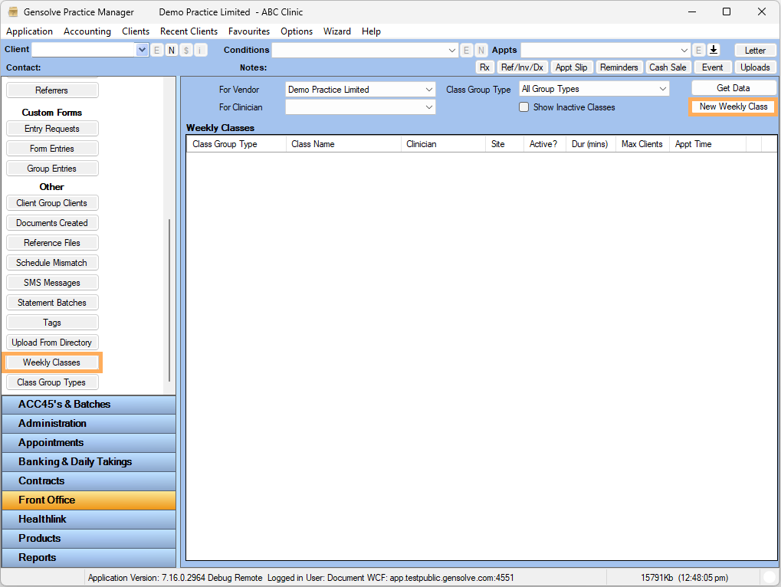Open the Wizard menu
This screenshot has height=587, width=781.
(336, 31)
